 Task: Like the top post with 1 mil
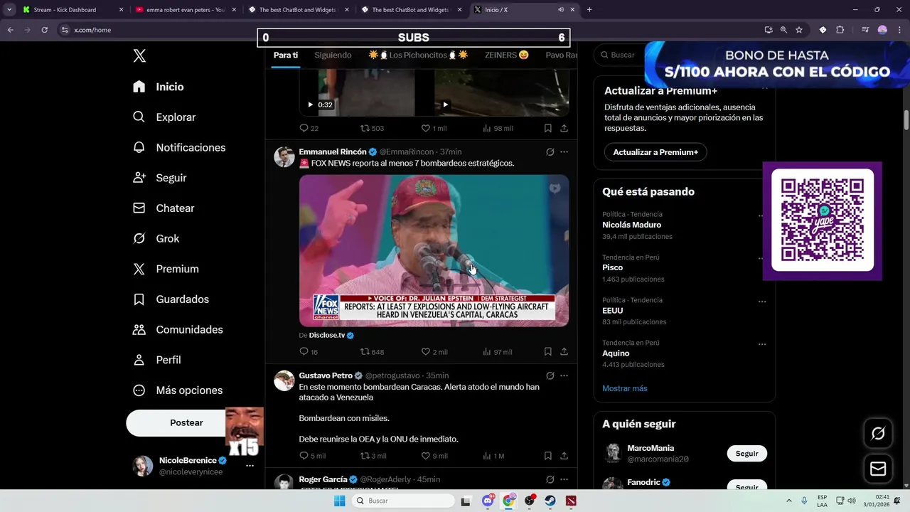pyautogui.click(x=434, y=128)
